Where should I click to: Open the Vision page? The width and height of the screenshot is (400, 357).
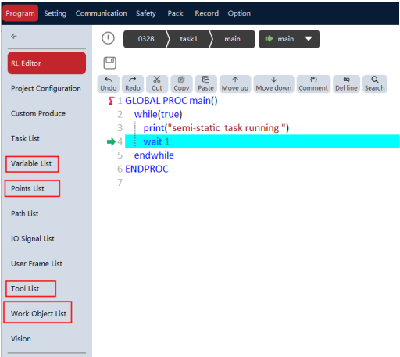coord(21,339)
